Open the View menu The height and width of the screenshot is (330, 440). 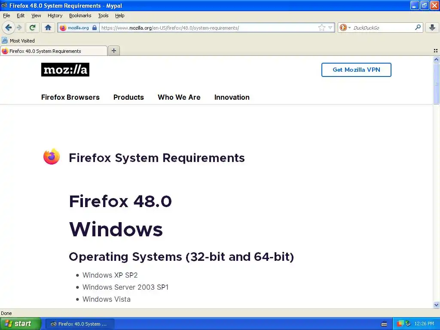pos(36,15)
